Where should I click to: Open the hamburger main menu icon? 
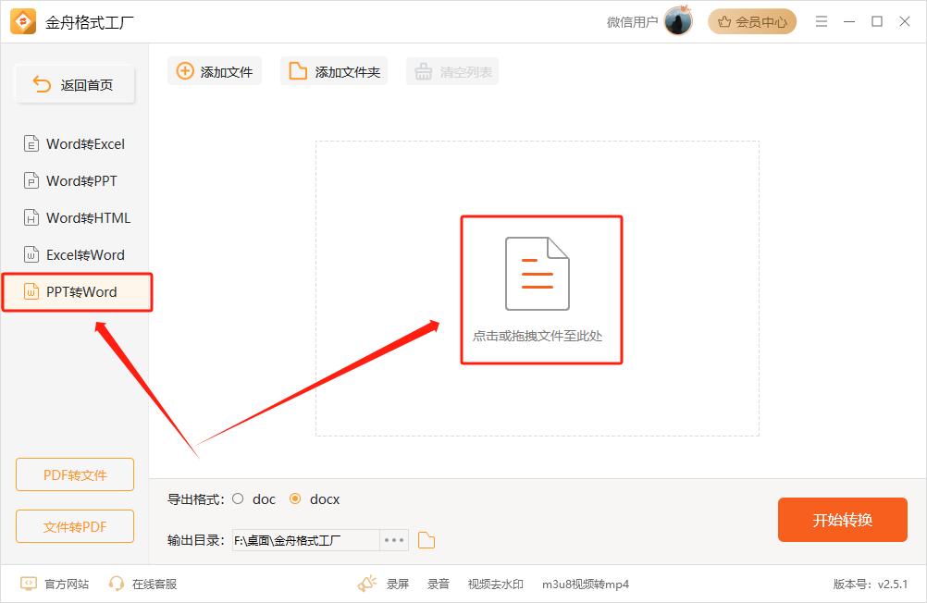point(821,21)
